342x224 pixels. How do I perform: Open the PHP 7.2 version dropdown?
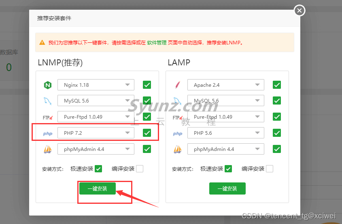pyautogui.click(x=96, y=133)
